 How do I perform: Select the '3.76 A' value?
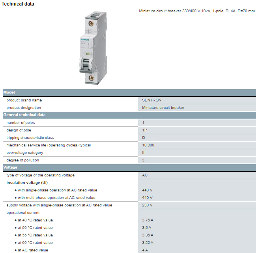pos(148,220)
